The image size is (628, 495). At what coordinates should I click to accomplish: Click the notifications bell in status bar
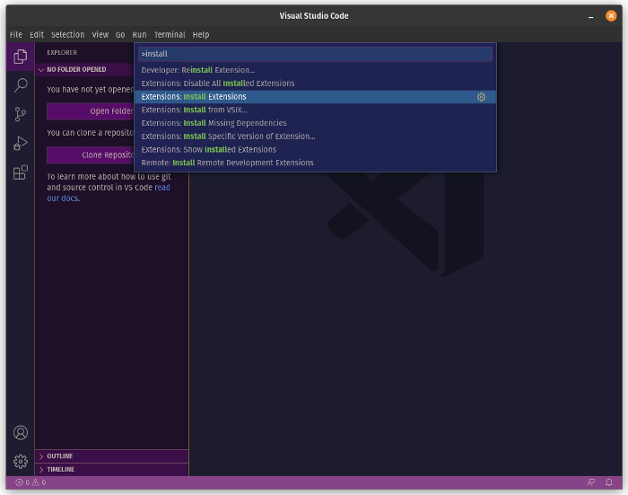coord(610,482)
